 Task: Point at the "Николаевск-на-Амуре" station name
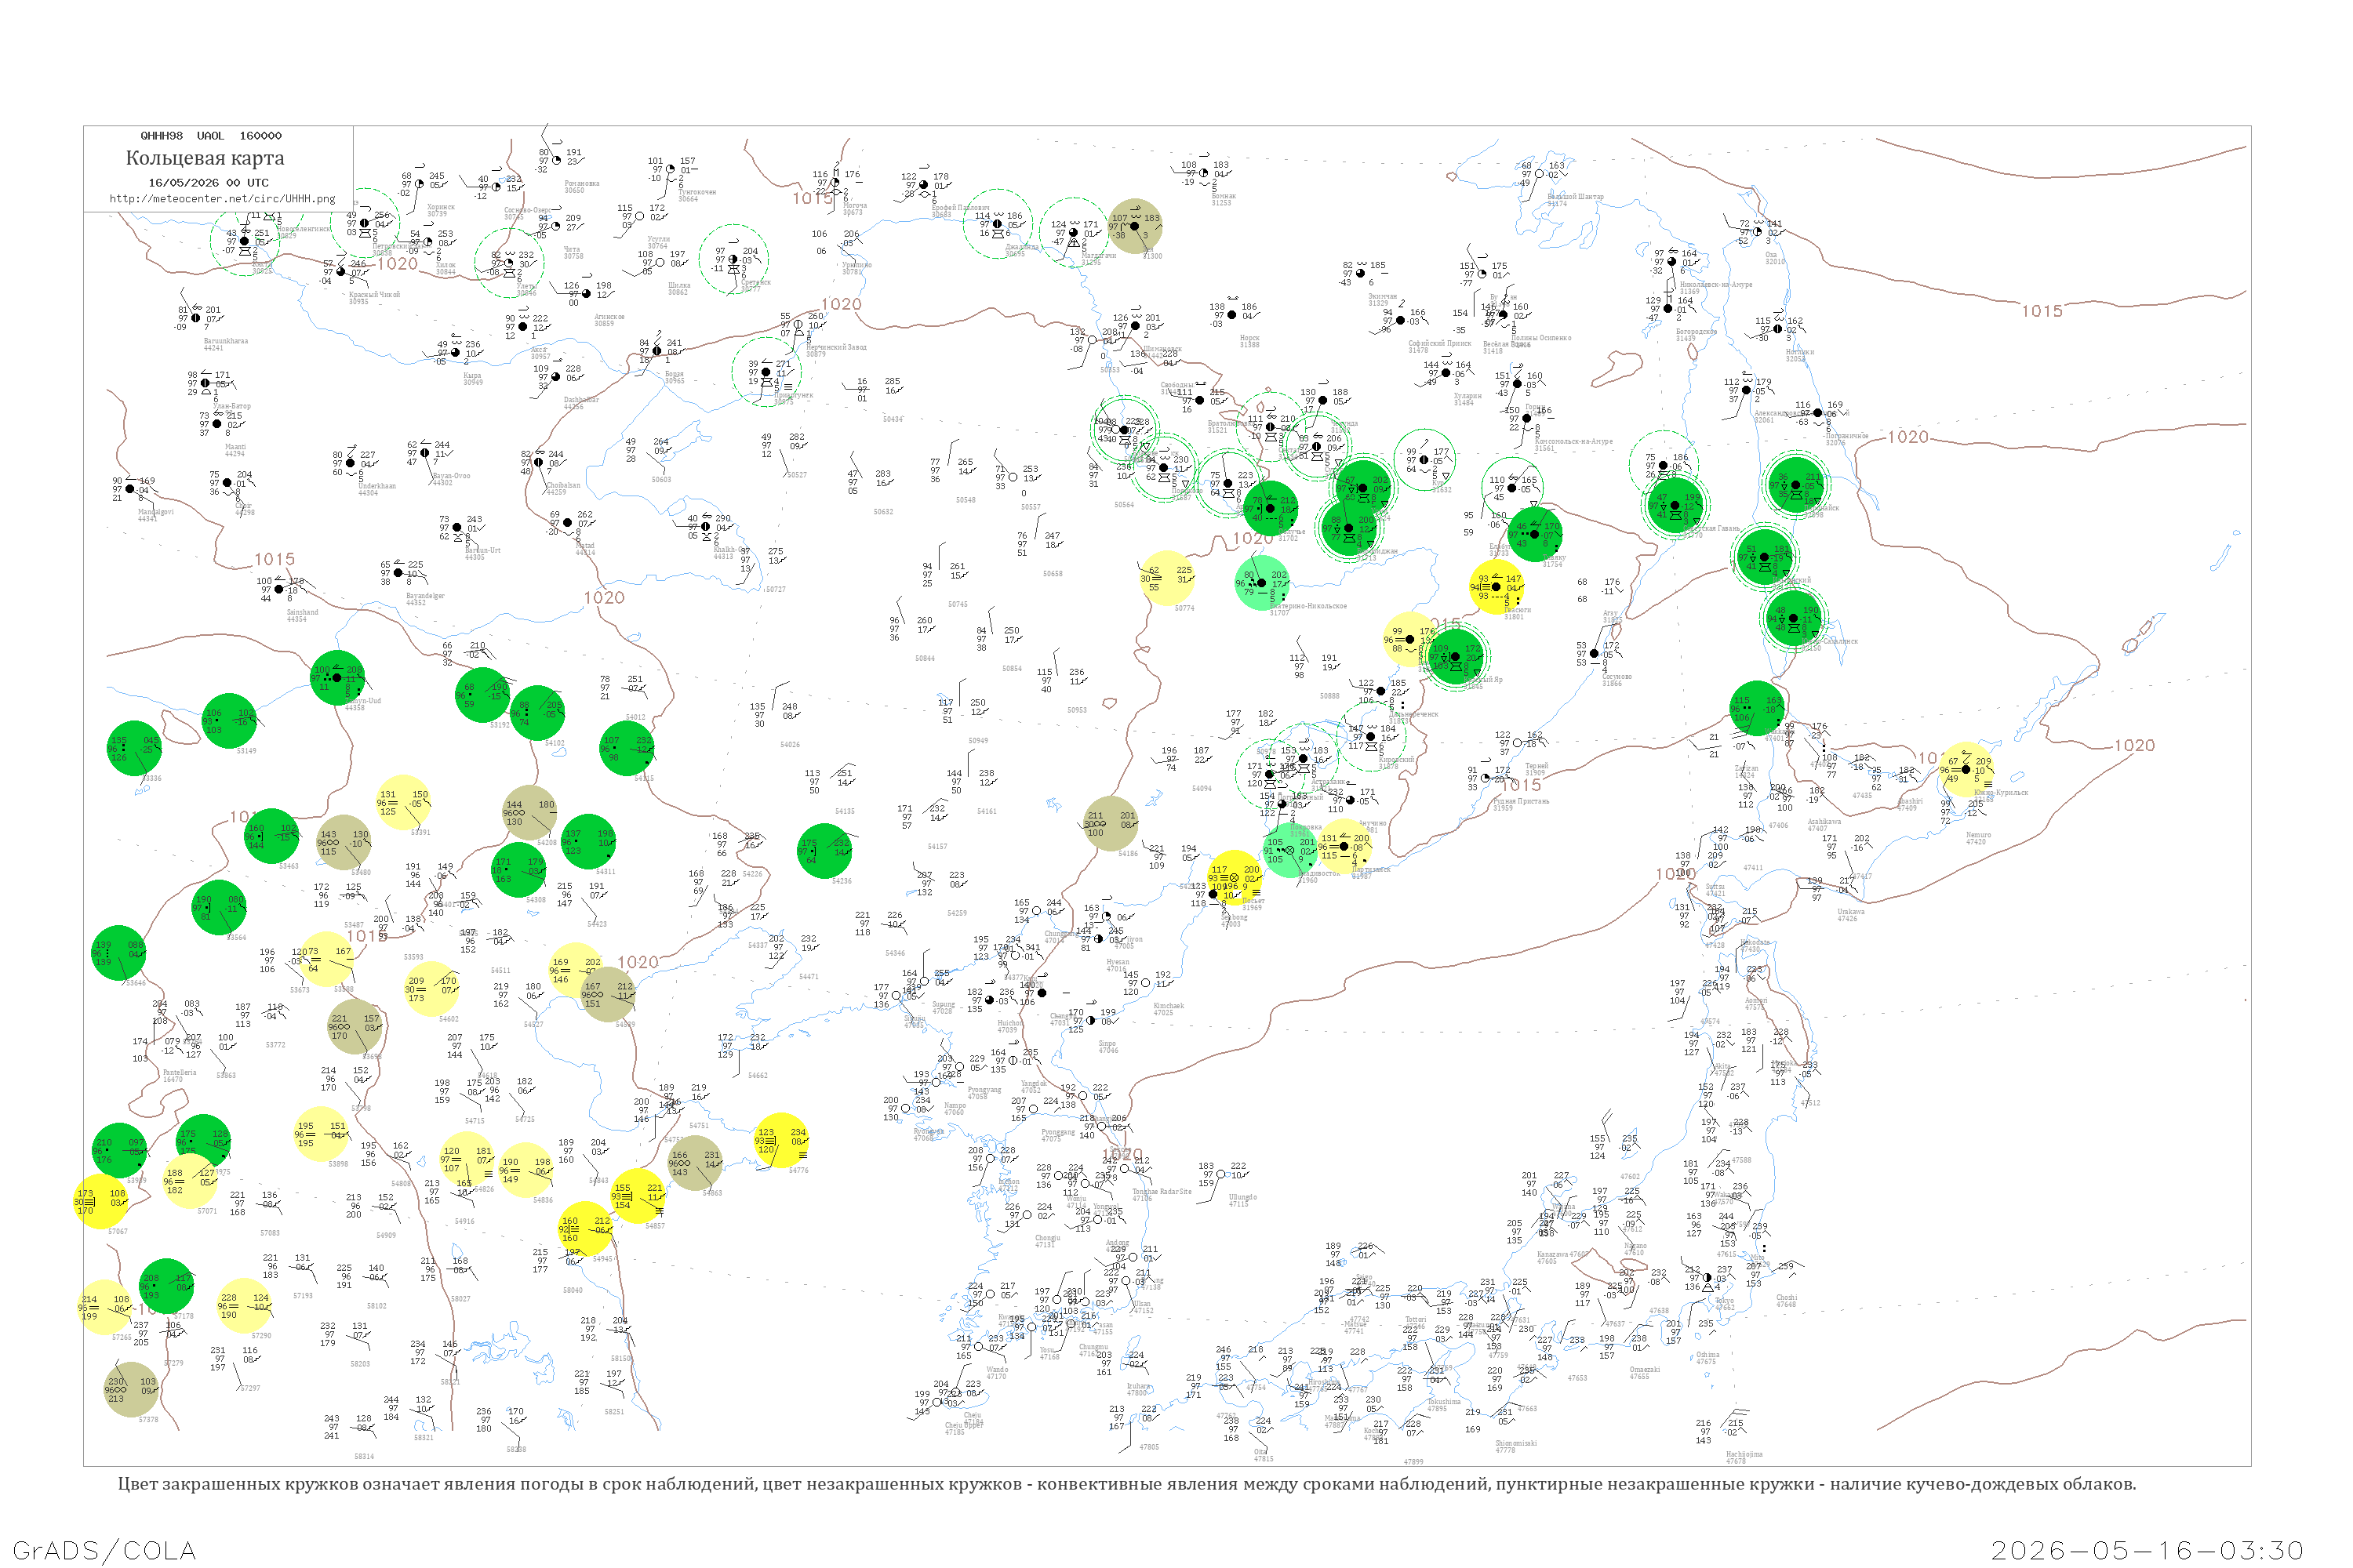click(1716, 284)
